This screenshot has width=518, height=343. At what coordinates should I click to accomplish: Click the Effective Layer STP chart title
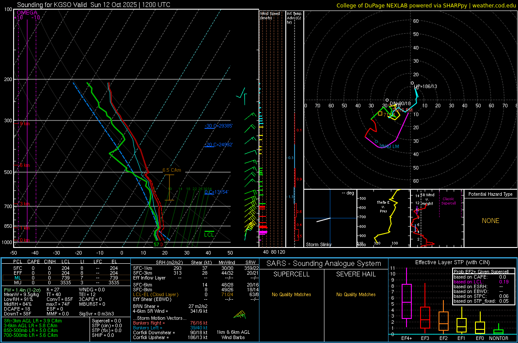452,262
